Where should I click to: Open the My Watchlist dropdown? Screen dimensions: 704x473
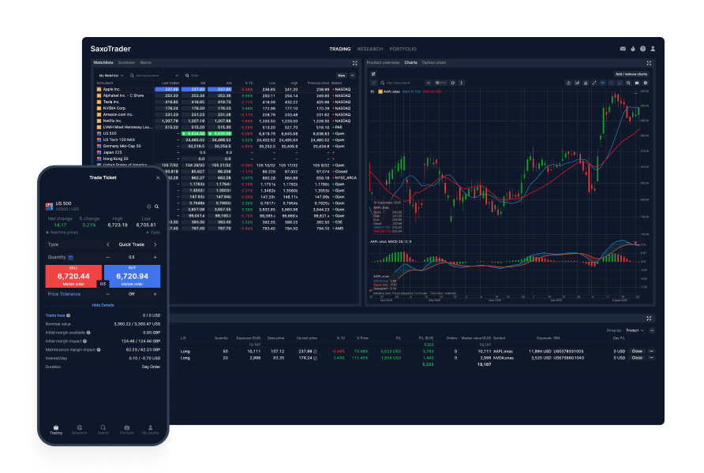(x=110, y=75)
